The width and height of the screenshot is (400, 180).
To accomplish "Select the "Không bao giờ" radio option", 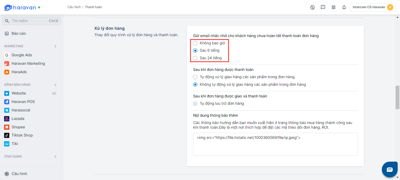I will pos(195,43).
